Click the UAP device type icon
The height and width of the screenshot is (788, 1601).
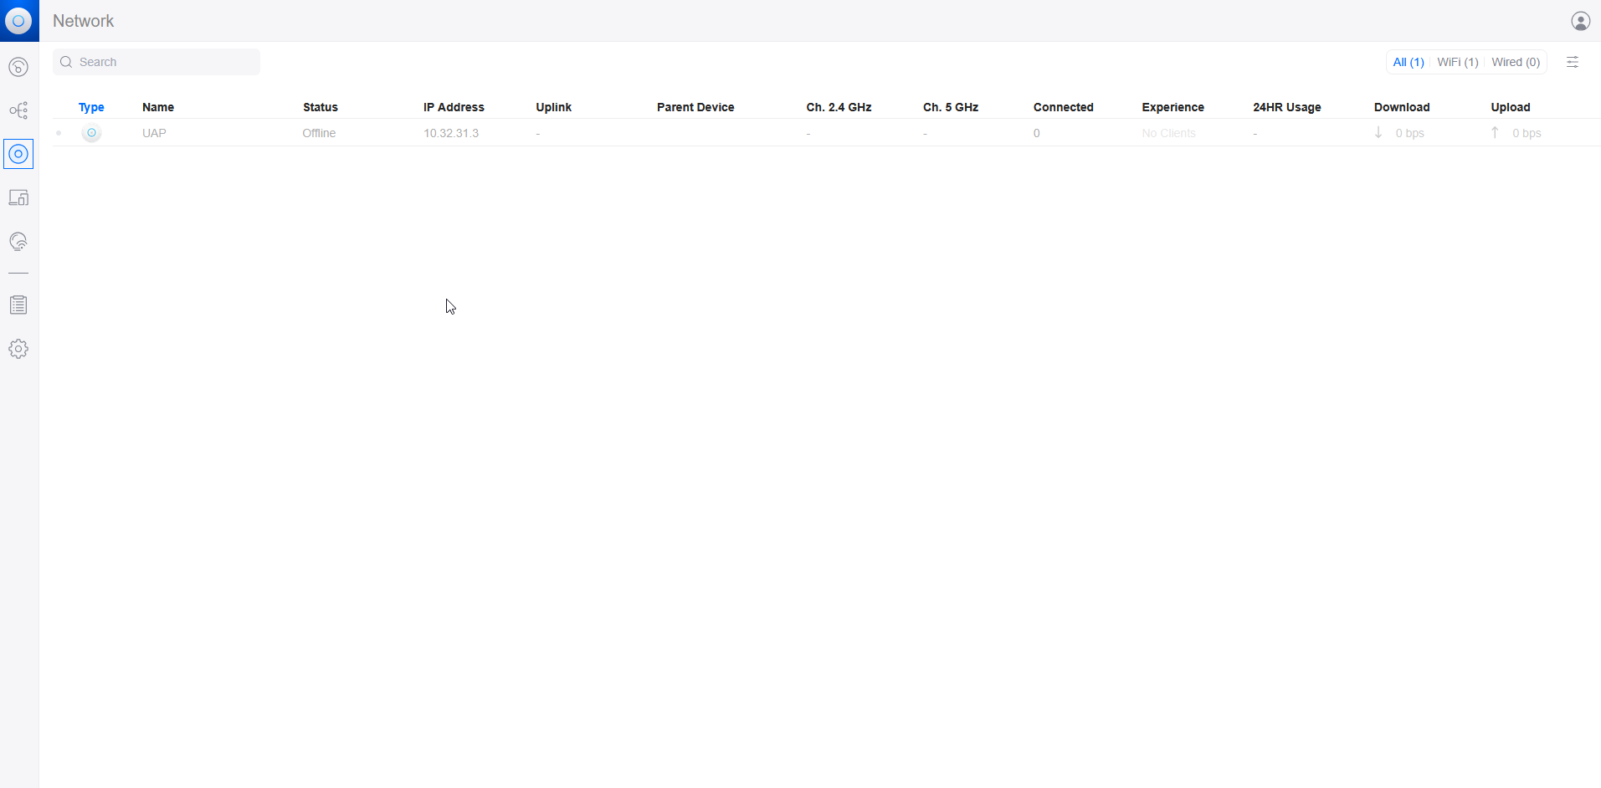click(x=91, y=133)
